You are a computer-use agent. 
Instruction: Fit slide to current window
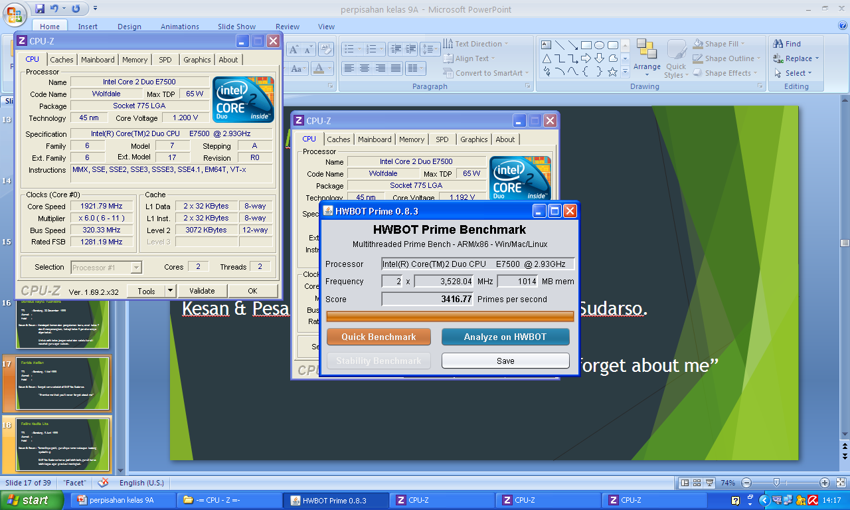coord(841,483)
